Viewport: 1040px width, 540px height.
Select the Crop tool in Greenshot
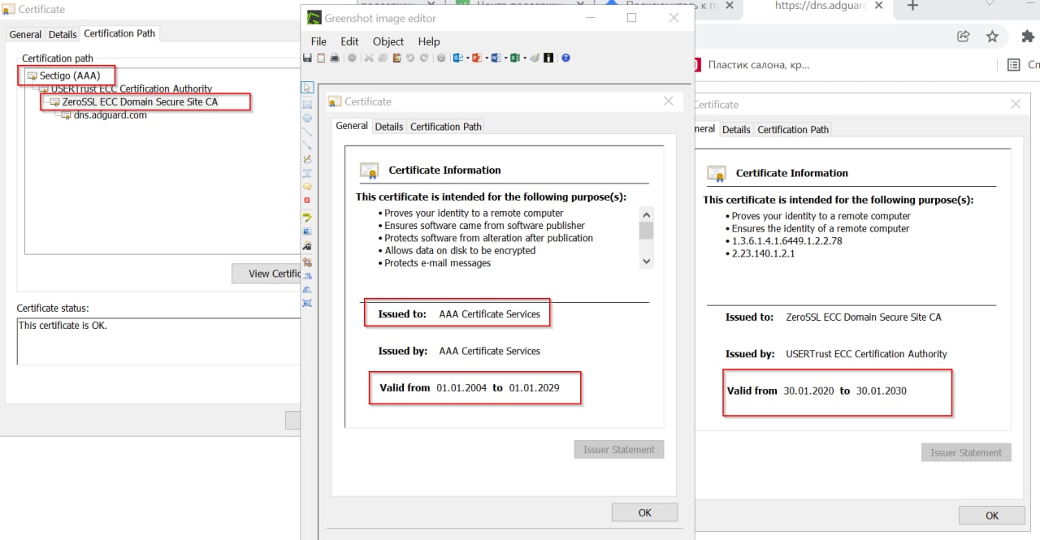307,262
